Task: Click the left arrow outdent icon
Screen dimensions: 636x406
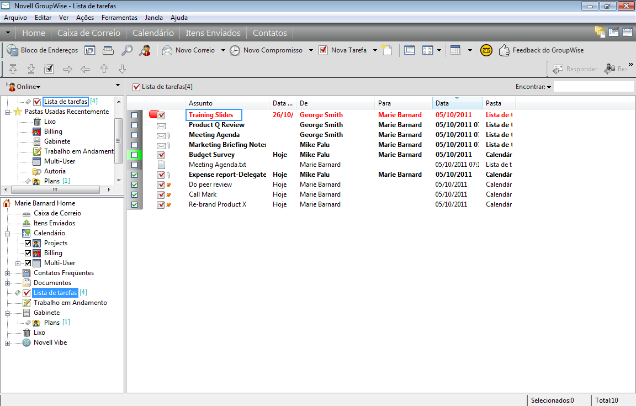Action: [x=85, y=70]
